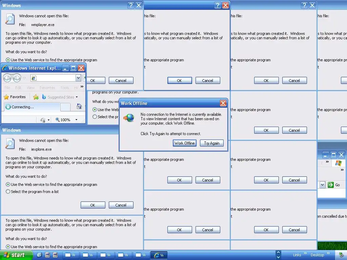Click the globe icon in Work Offline dialog
This screenshot has height=260, width=347.
(129, 117)
